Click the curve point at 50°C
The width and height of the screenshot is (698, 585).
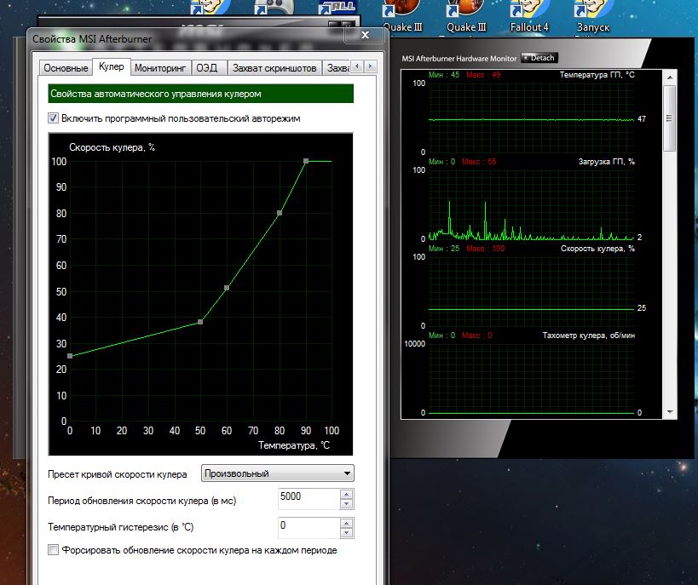[200, 322]
